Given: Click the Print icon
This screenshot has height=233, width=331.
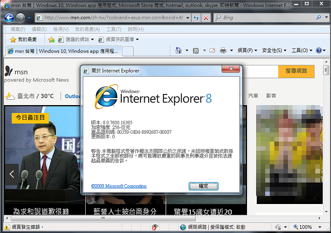Looking at the screenshot, I should click(223, 50).
